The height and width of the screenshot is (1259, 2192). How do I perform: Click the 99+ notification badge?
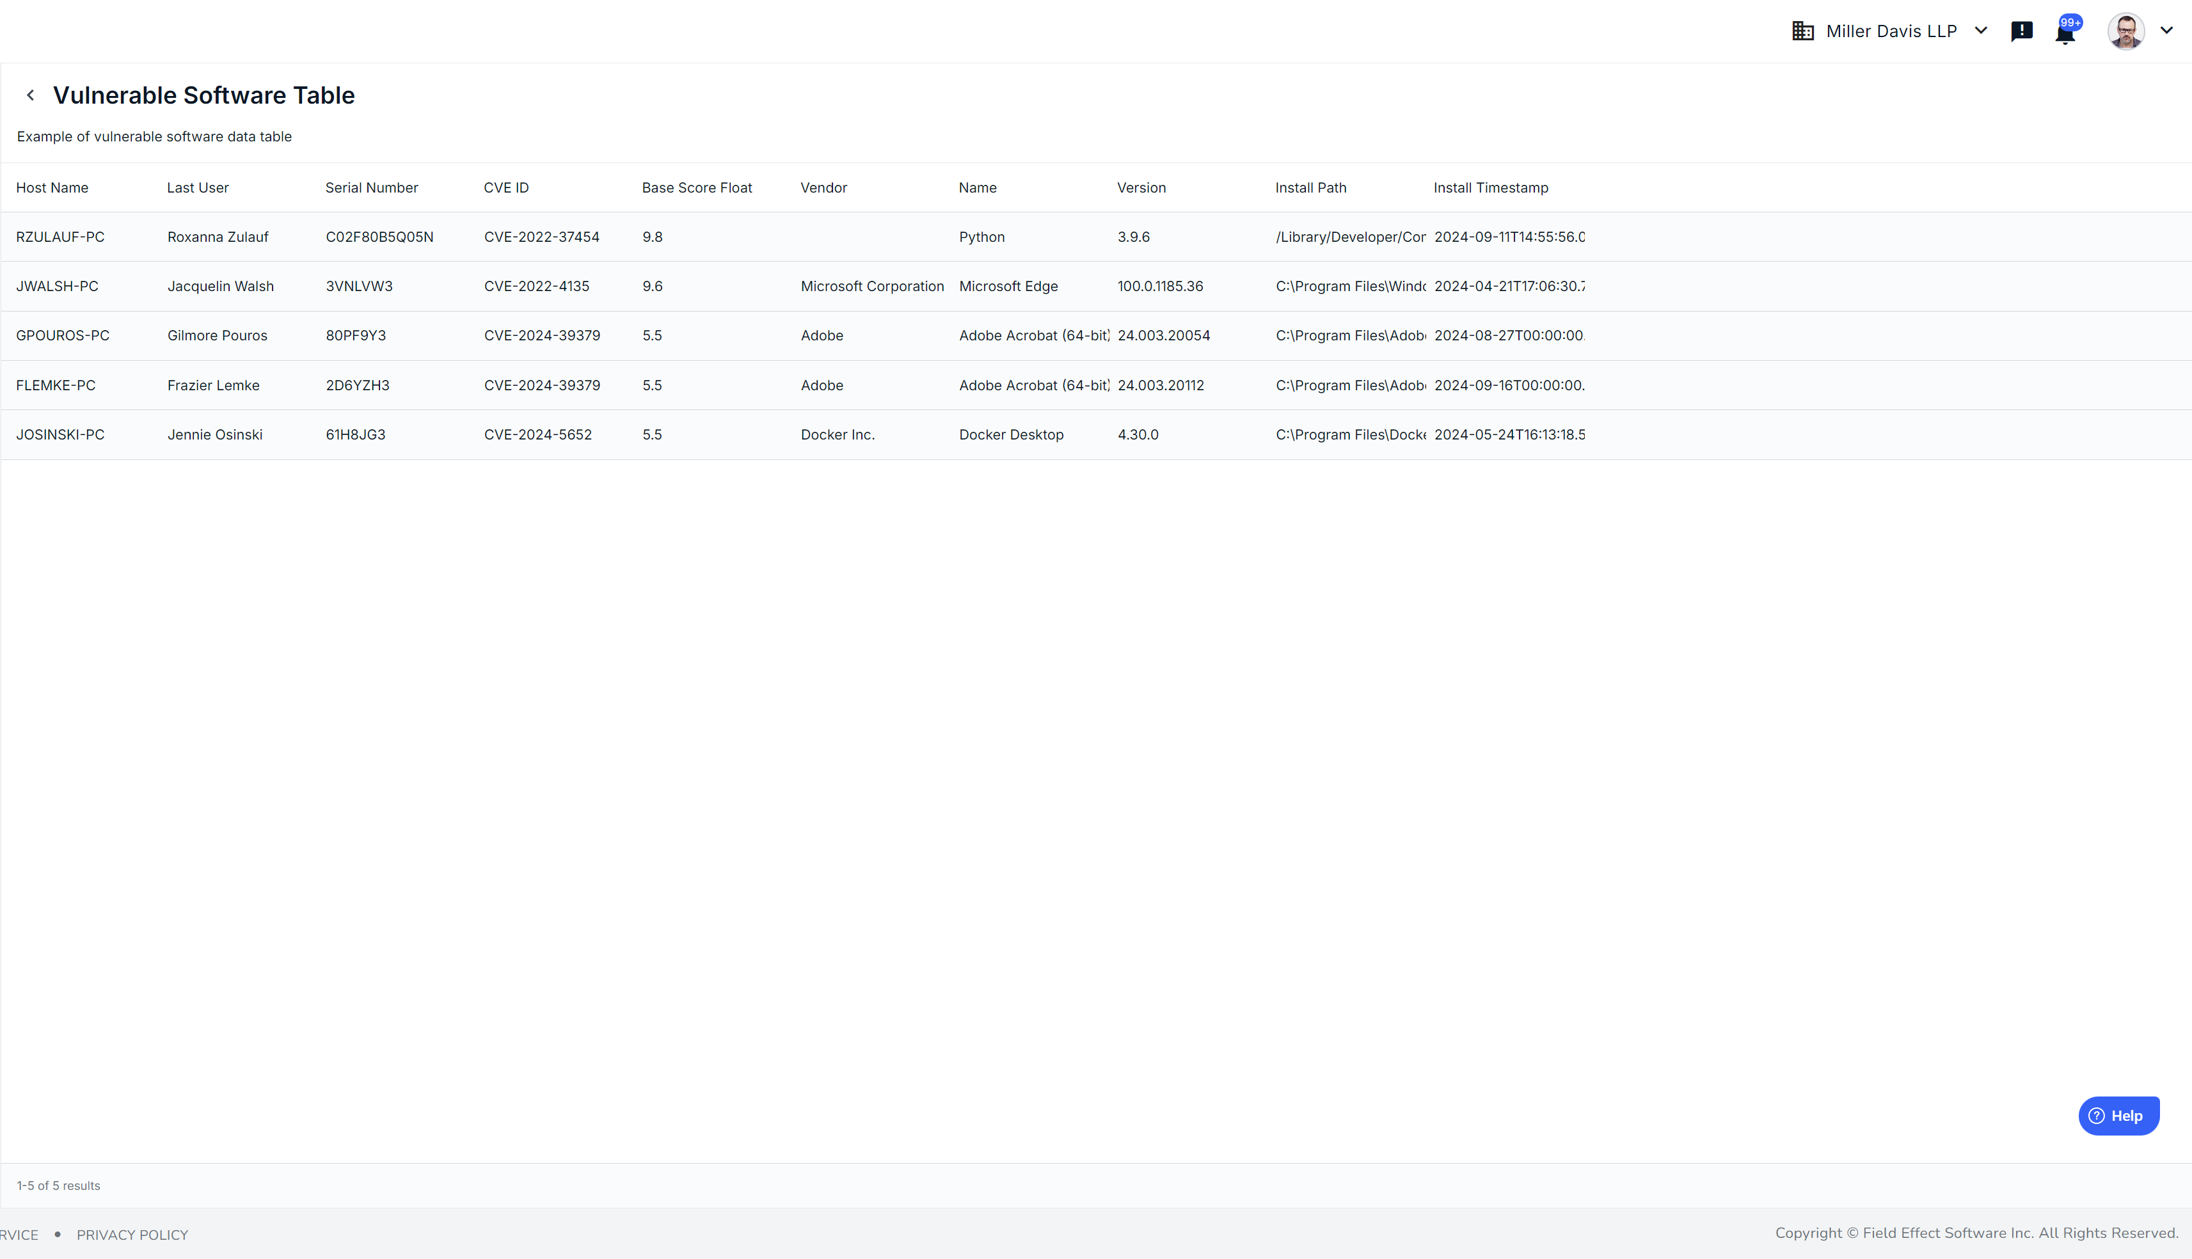2071,22
